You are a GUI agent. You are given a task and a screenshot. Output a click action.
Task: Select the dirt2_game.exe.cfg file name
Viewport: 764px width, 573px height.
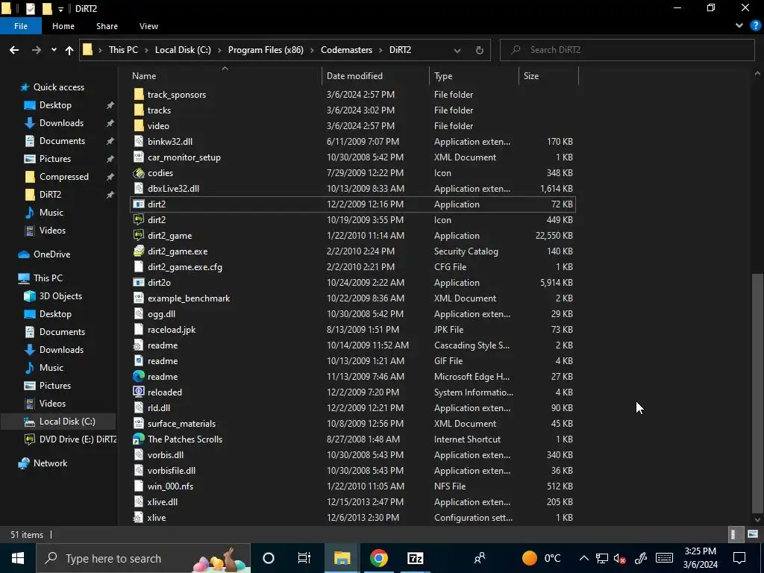[x=185, y=267]
